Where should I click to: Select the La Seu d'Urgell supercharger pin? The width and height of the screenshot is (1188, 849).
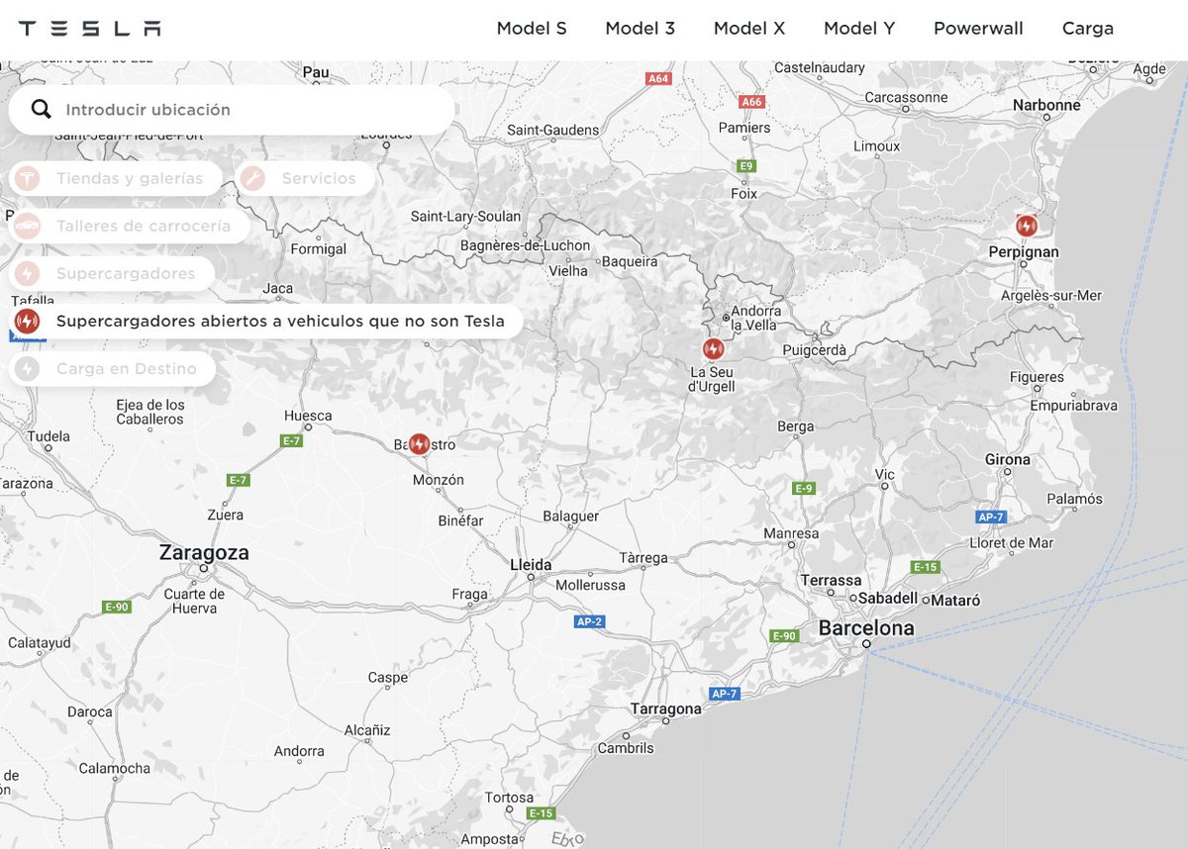713,348
